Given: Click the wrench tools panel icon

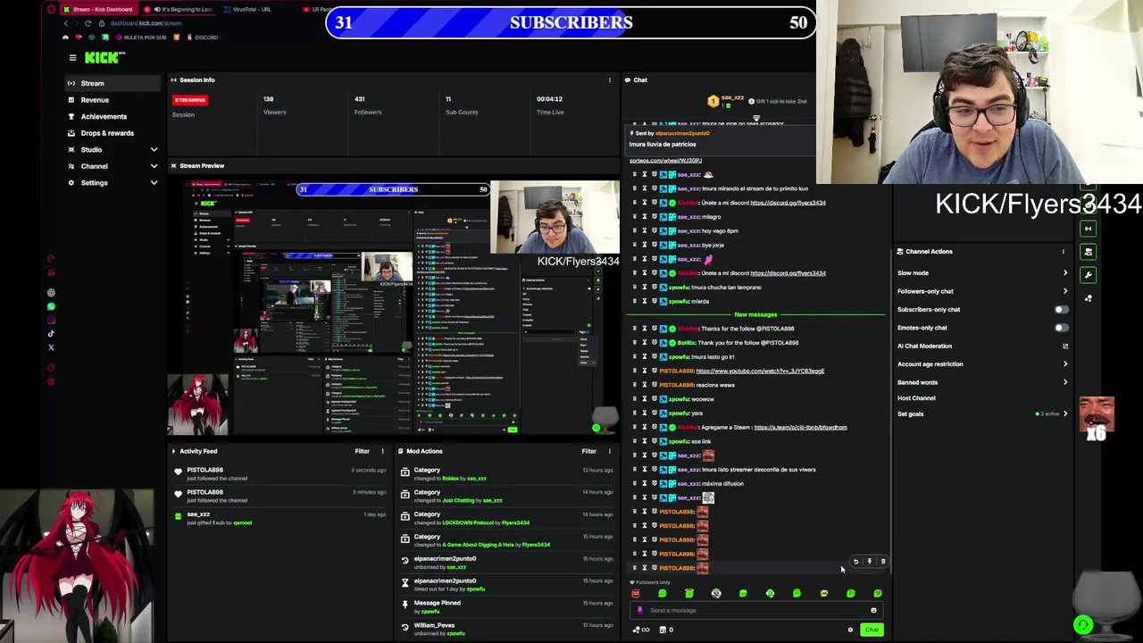Looking at the screenshot, I should click(1088, 275).
